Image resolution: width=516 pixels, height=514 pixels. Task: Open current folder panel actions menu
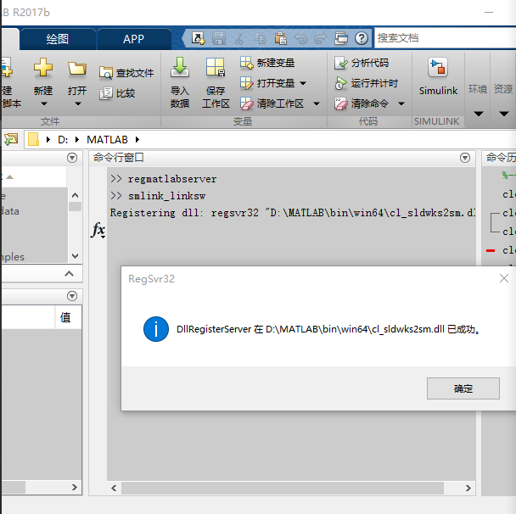[72, 158]
